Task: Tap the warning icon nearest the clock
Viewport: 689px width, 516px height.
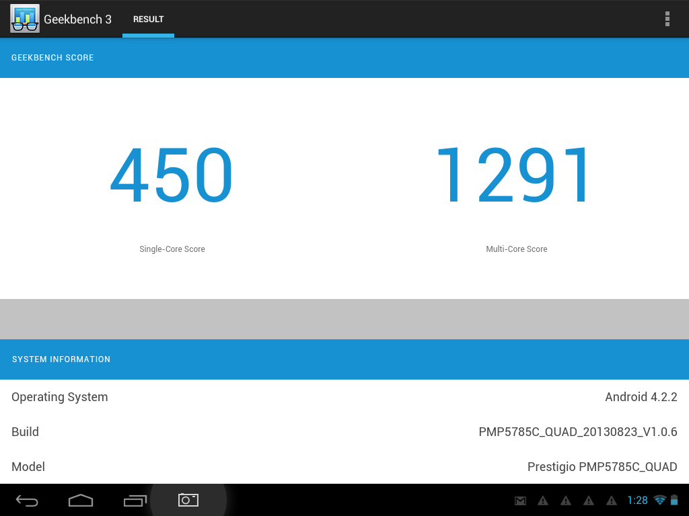Action: tap(611, 501)
